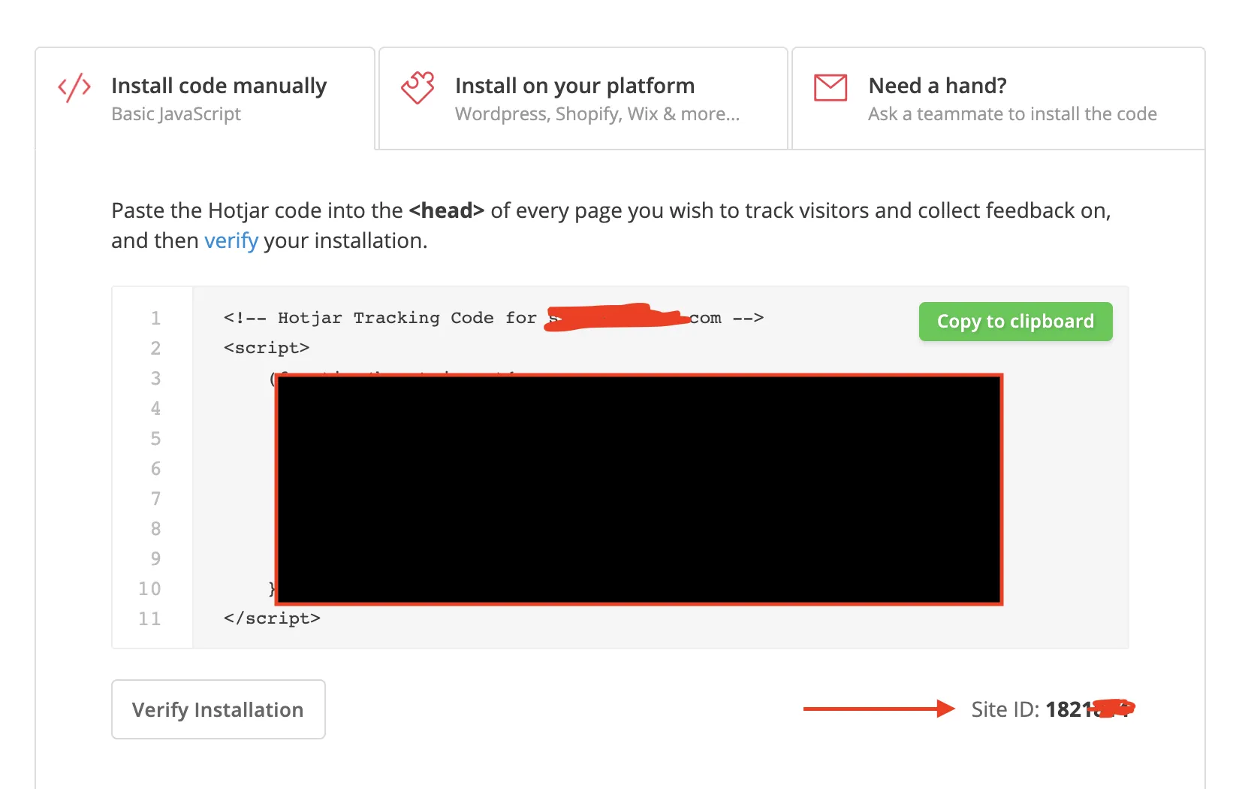Click the Verify Installation button
The image size is (1233, 789).
point(219,709)
